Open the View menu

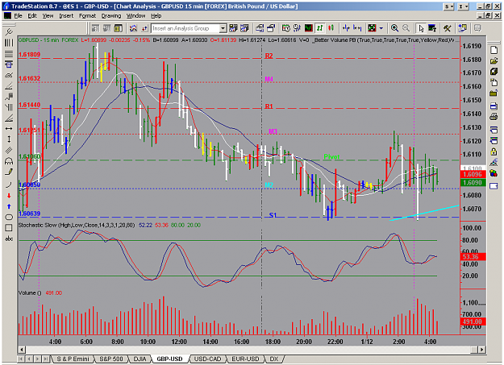click(x=48, y=16)
